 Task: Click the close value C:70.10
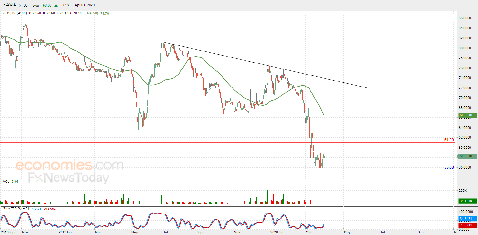pos(77,13)
